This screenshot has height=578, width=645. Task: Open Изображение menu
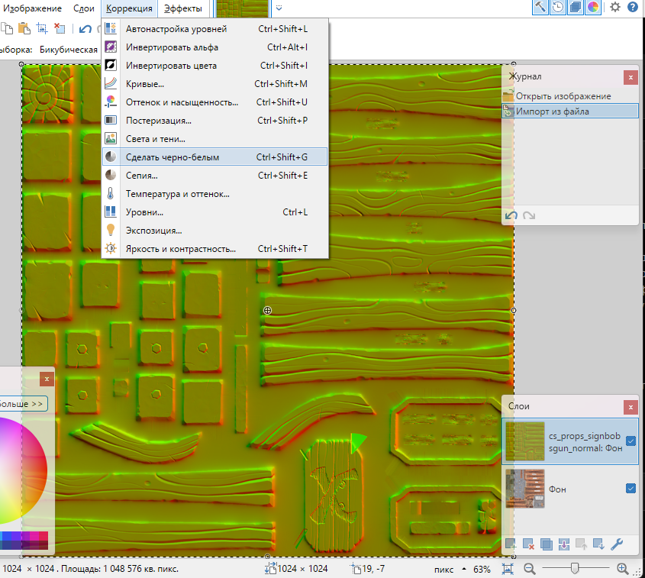coord(33,8)
